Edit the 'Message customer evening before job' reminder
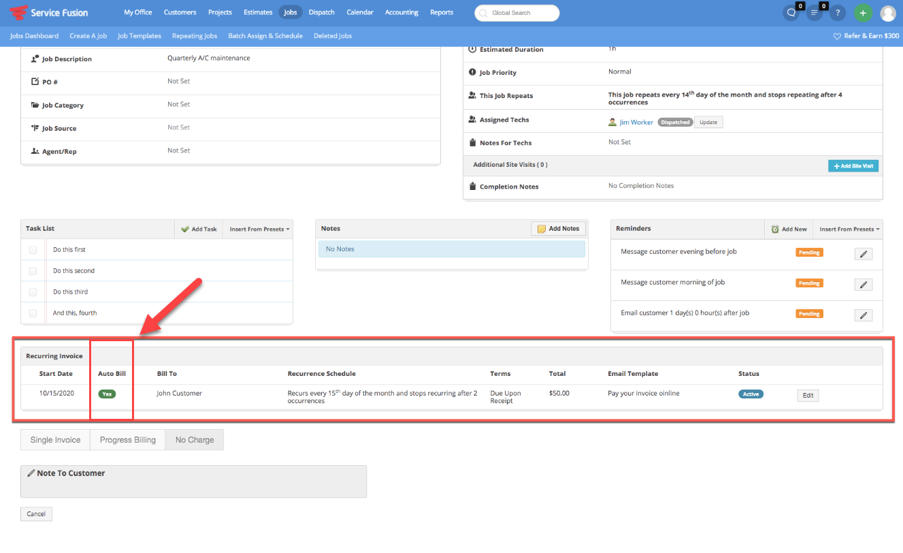Viewport: 903px width, 553px height. pyautogui.click(x=863, y=254)
